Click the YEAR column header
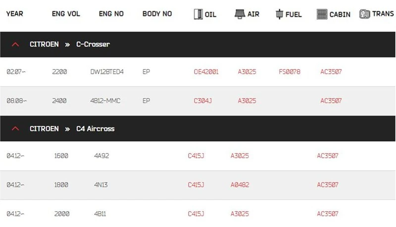 (x=15, y=14)
